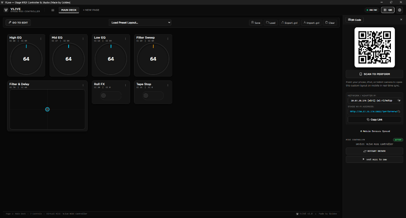The height and width of the screenshot is (218, 406).
Task: Open the Filter & Delay options menu
Action: tap(83, 85)
